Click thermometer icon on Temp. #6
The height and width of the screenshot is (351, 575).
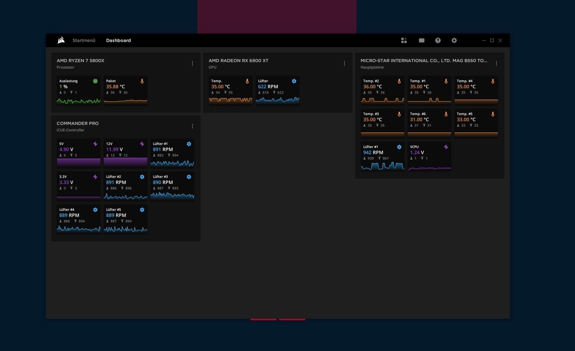point(446,114)
